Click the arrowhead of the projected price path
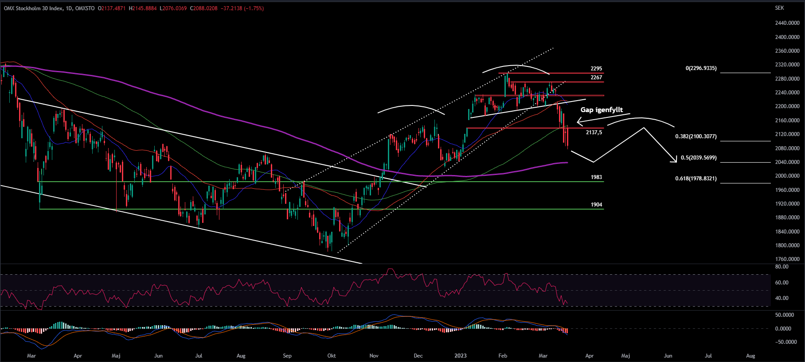The width and height of the screenshot is (805, 362). 675,160
